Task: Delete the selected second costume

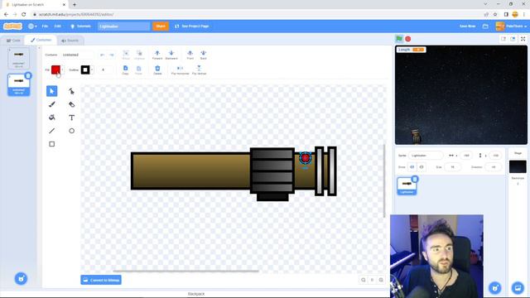Action: pyautogui.click(x=28, y=75)
